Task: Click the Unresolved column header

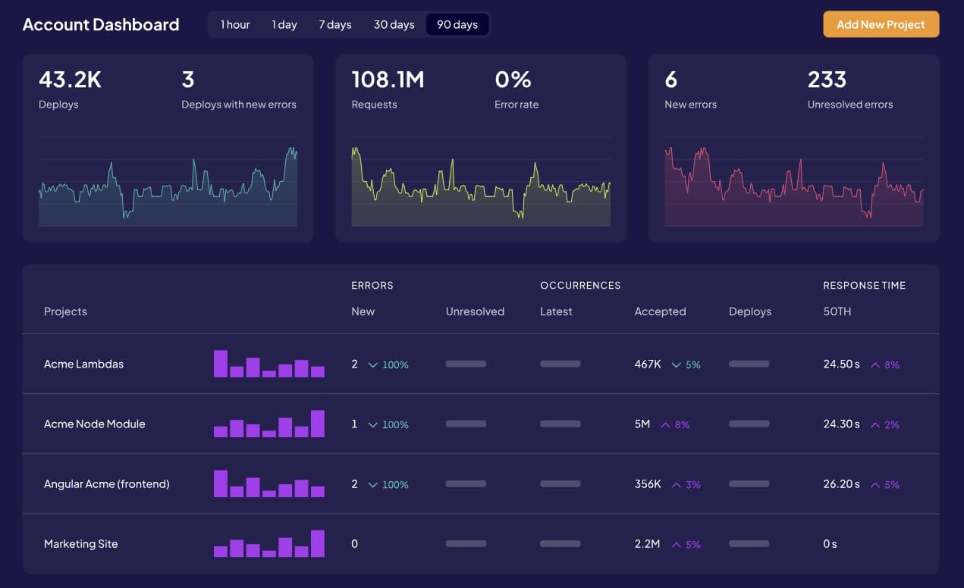Action: [x=475, y=311]
